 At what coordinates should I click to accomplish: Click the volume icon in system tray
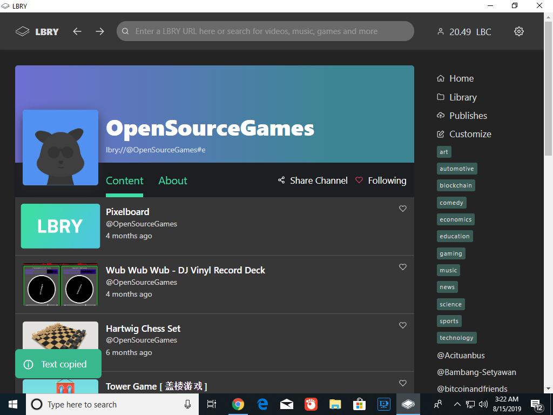[483, 404]
